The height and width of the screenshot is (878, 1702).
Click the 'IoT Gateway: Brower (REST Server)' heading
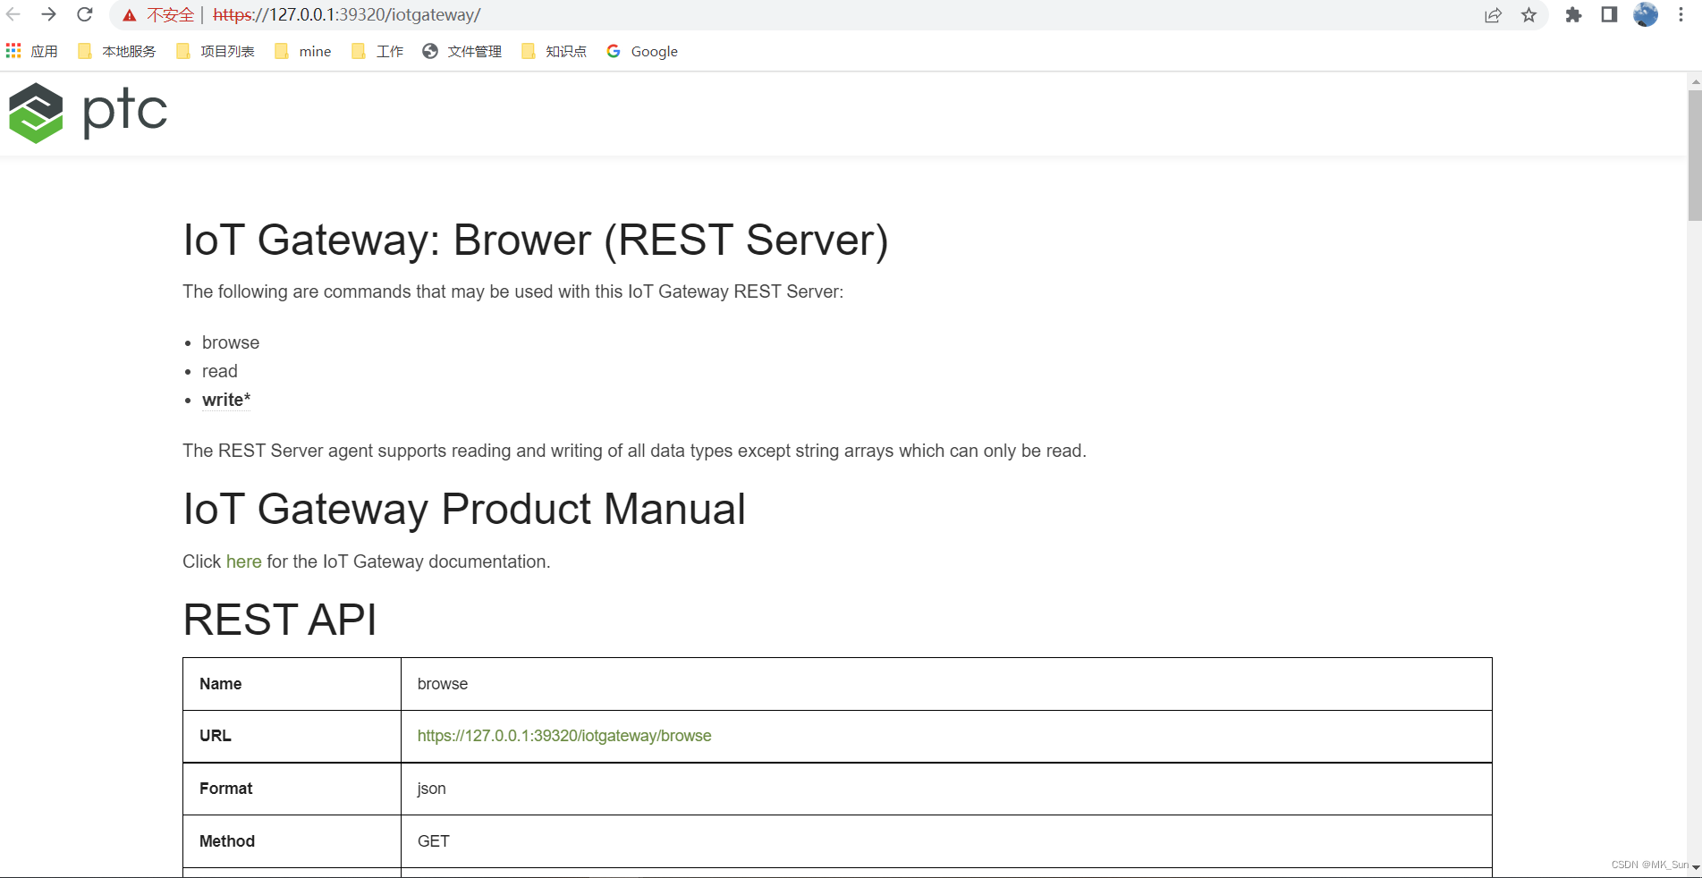coord(536,240)
